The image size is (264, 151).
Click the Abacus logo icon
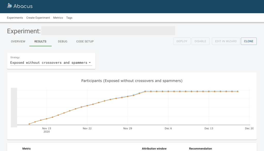10,6
